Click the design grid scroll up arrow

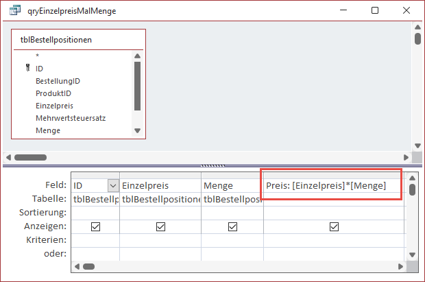pos(412,188)
